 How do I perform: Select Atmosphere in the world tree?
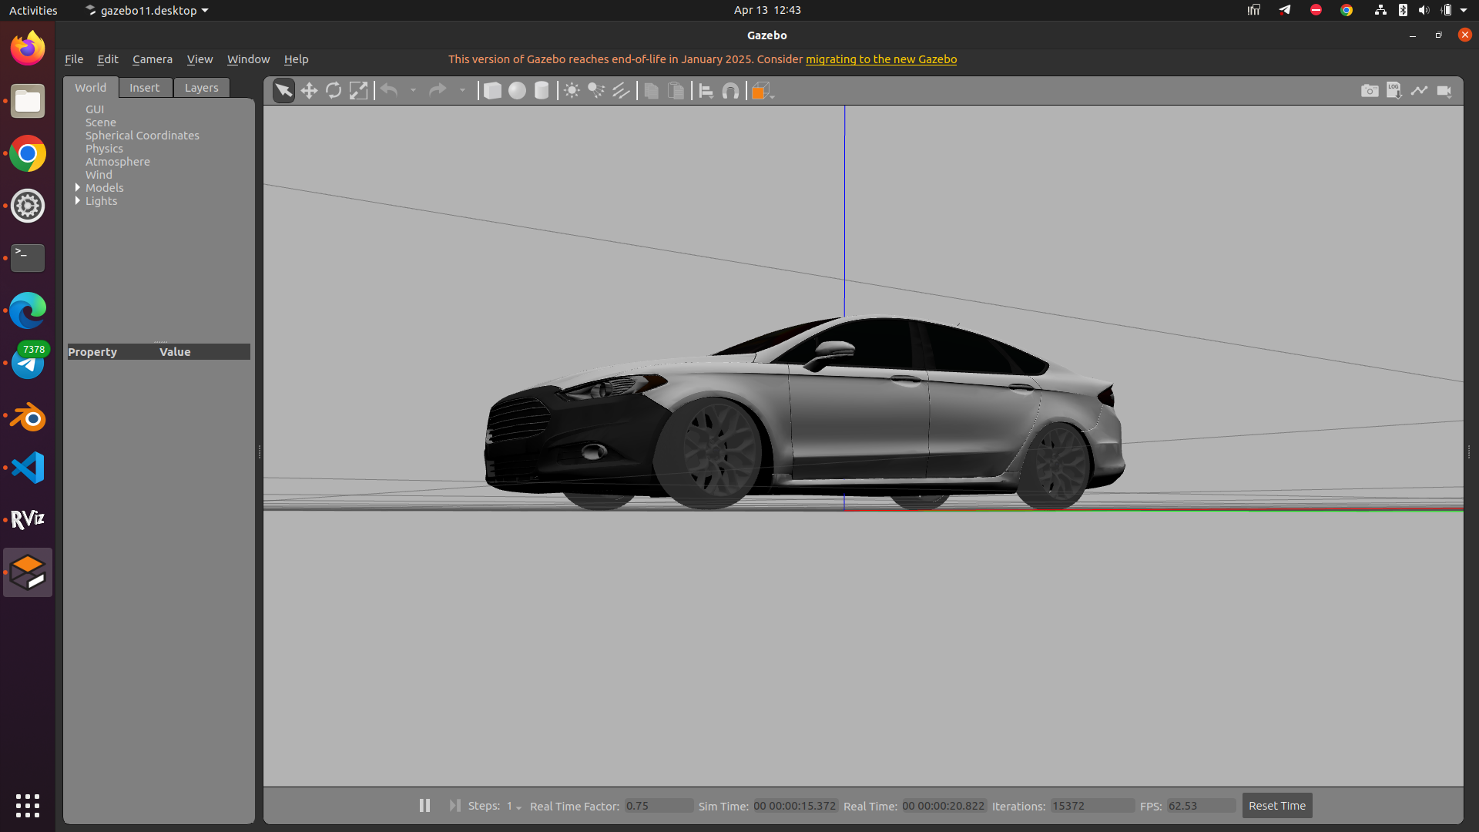(x=118, y=162)
